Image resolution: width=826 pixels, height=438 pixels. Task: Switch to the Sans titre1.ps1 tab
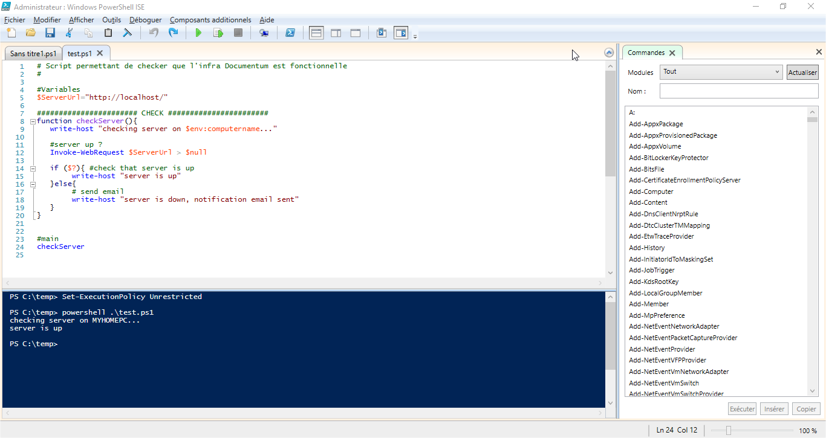33,54
